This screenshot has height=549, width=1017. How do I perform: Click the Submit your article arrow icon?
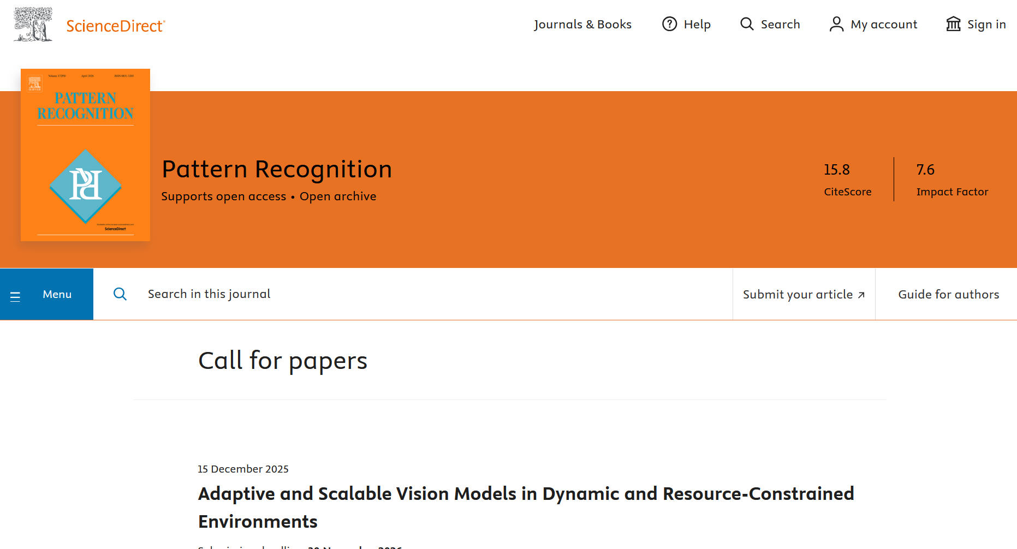[861, 295]
